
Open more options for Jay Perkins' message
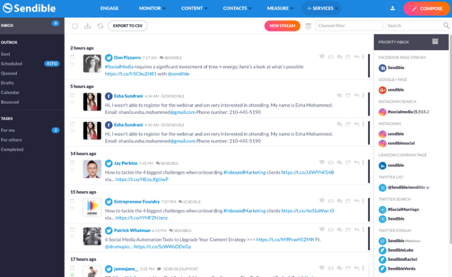click(x=363, y=162)
